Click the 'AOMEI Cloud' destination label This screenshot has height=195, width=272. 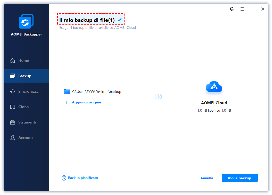214,103
